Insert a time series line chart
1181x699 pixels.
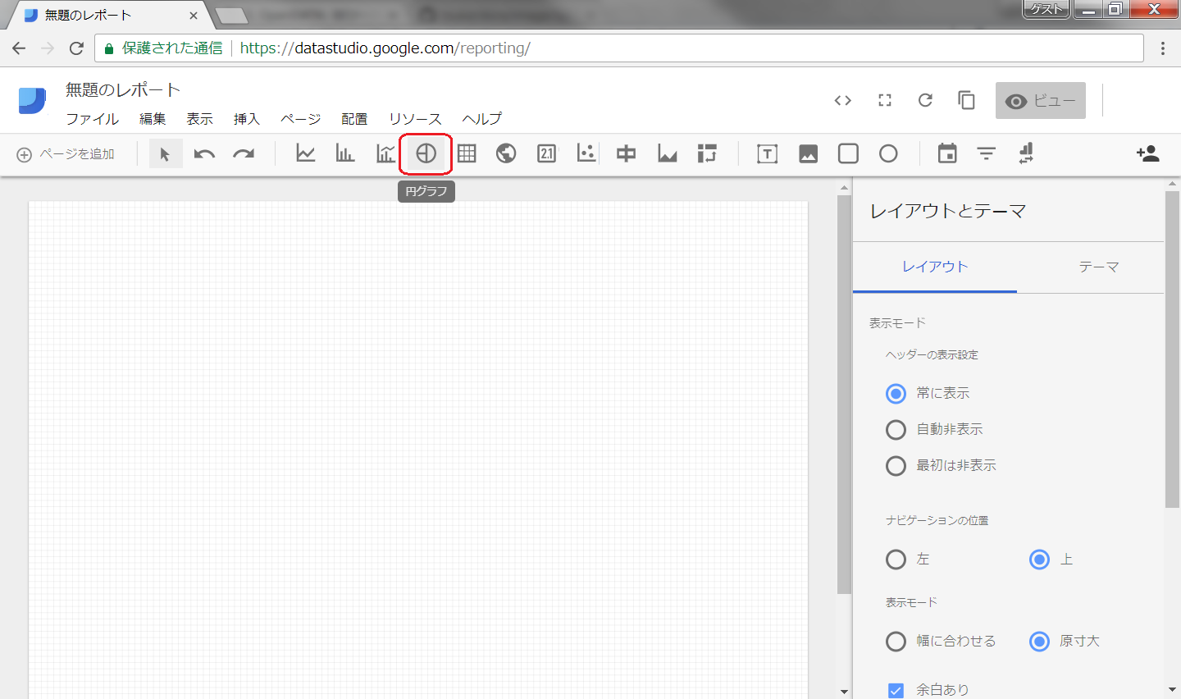pos(306,153)
